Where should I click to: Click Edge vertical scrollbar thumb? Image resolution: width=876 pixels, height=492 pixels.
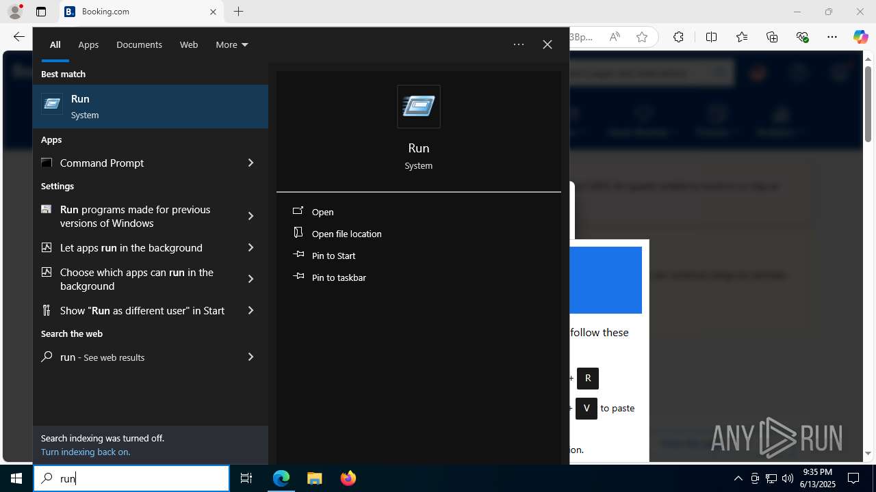click(868, 104)
